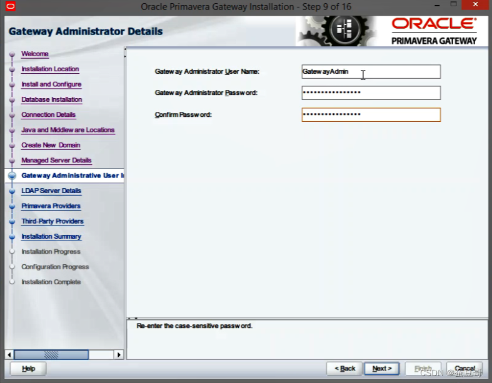Click the Confirm Password label

point(183,115)
